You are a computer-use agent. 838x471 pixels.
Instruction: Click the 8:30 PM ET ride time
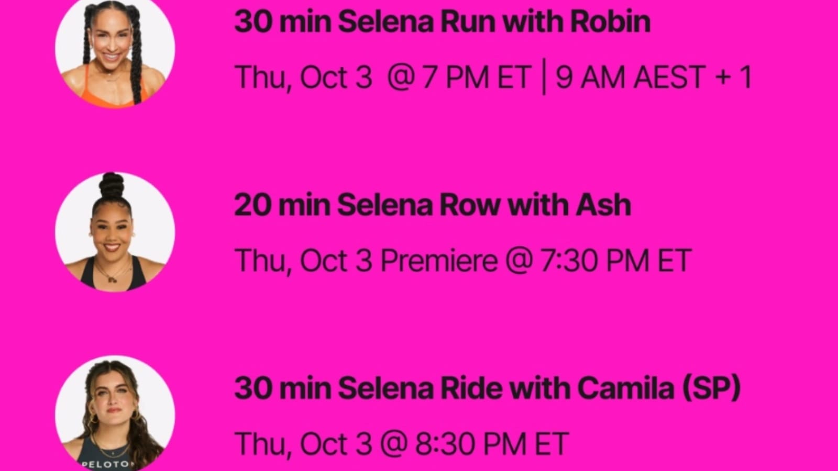point(491,444)
